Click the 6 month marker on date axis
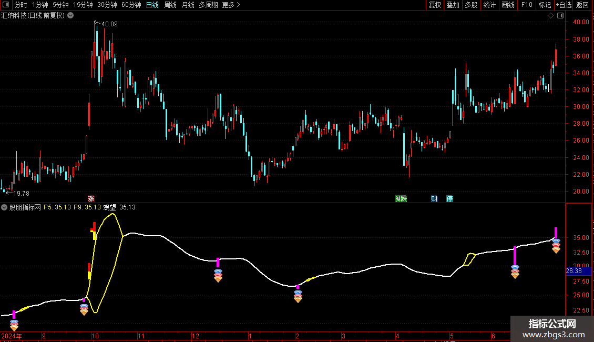This screenshot has height=342, width=594. 493,336
